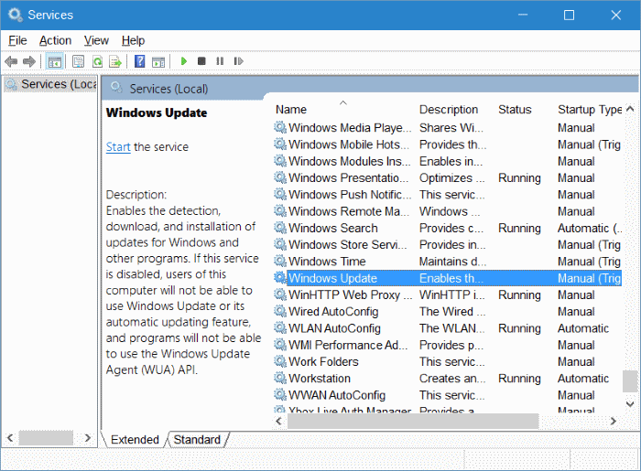Select Services (Local) in the console tree
Screen dimensions: 641x471
pyautogui.click(x=53, y=84)
